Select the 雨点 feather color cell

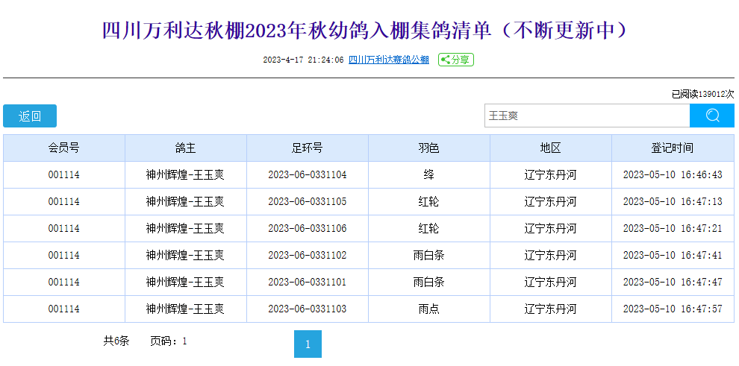click(428, 309)
